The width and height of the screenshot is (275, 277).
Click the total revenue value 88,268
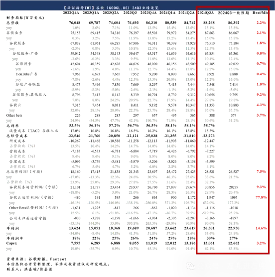[209, 23]
